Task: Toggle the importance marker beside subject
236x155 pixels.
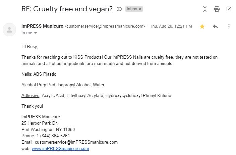Action: (119, 9)
